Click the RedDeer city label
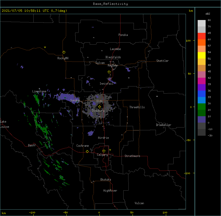This screenshot has width=221, height=216. click(113, 65)
